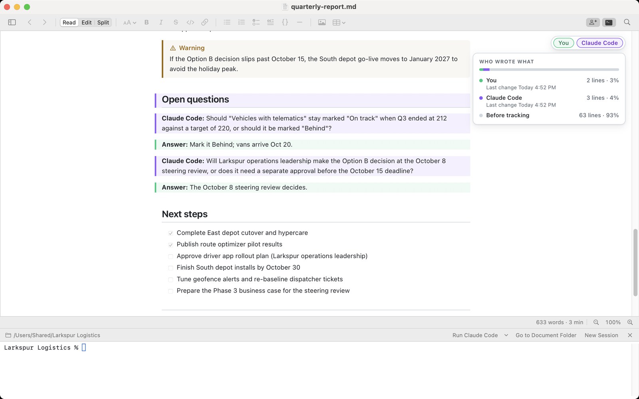Image resolution: width=639 pixels, height=399 pixels.
Task: Zoom in using the plus magnifier
Action: pos(630,322)
